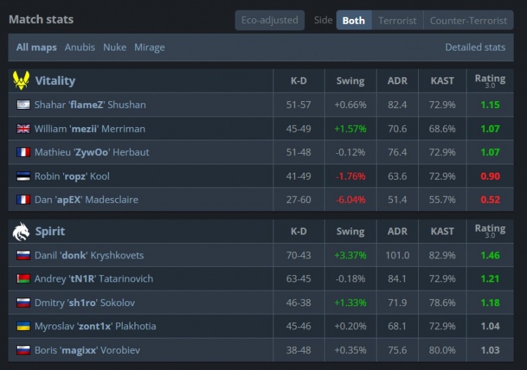Open apEX's player profile
This screenshot has height=370, width=527.
(x=86, y=200)
